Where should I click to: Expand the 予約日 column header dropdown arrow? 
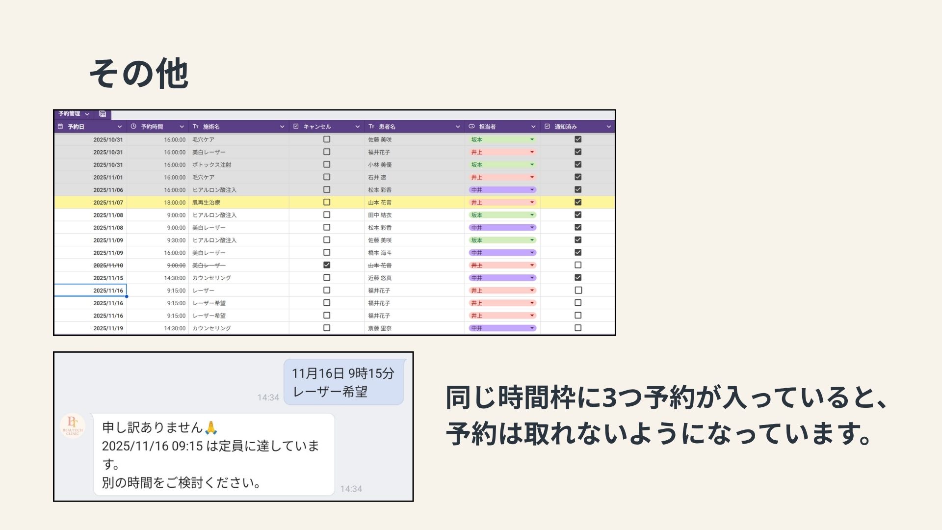(119, 127)
